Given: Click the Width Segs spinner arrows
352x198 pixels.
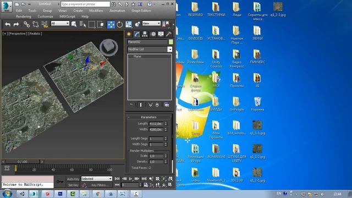Looking at the screenshot, I should [x=166, y=144].
